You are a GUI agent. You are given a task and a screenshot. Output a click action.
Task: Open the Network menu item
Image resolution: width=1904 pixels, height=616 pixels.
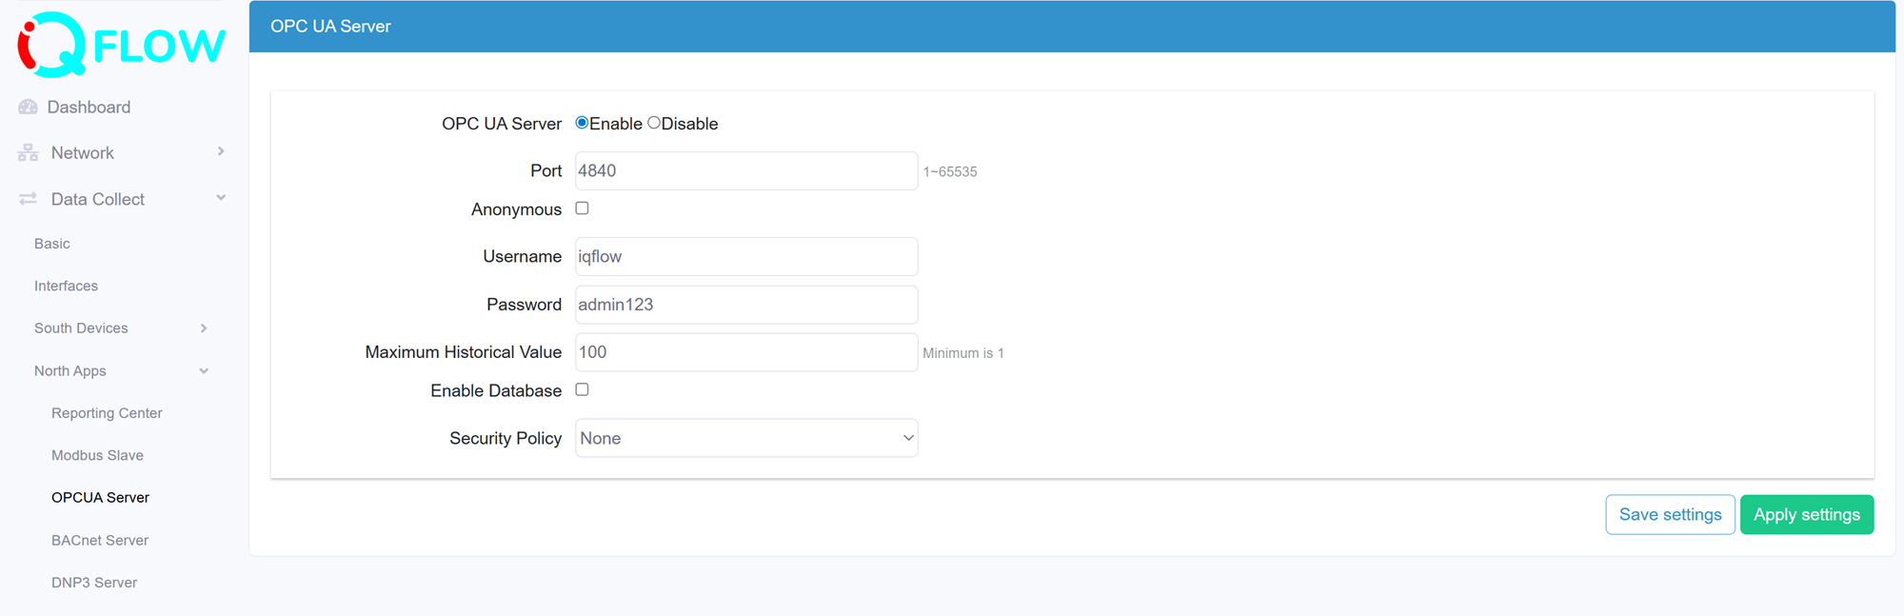82,152
